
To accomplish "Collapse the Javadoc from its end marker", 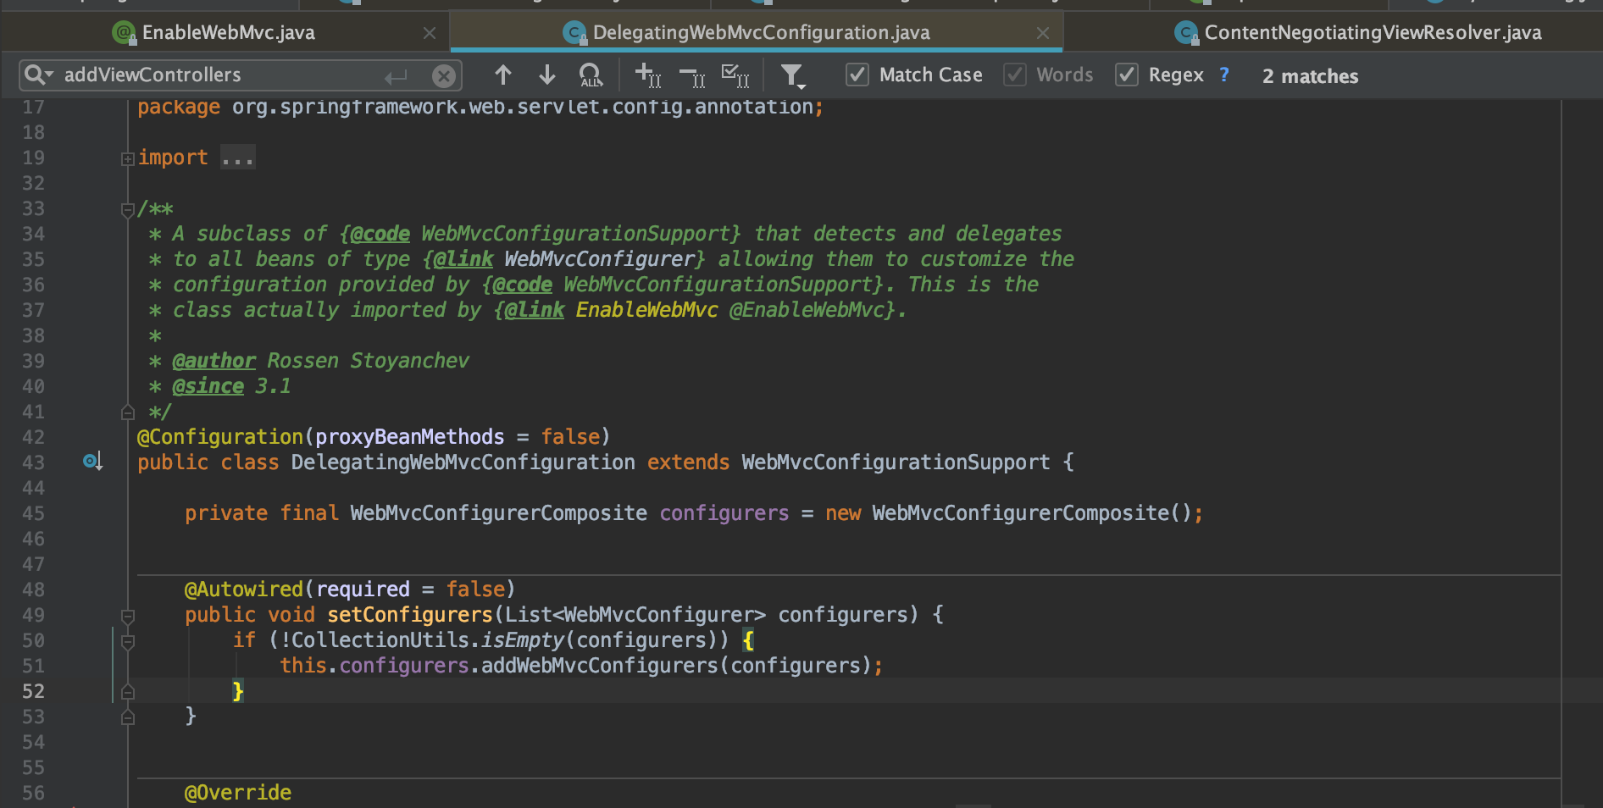I will (128, 412).
